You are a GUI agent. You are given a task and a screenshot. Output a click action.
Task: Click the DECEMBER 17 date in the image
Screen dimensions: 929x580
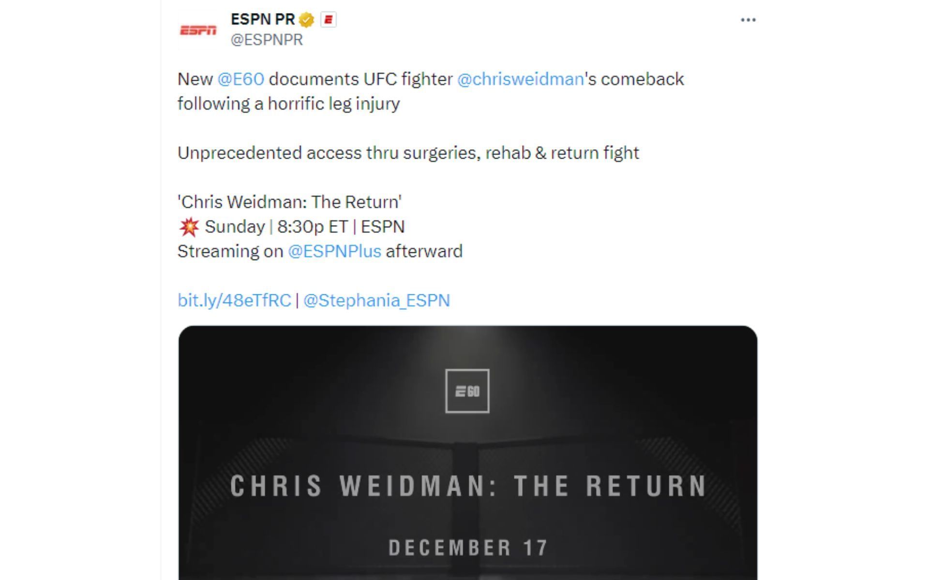(468, 548)
